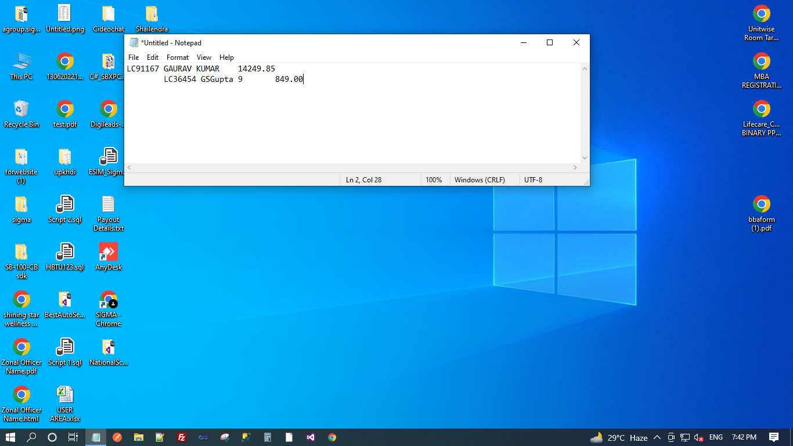Open the View menu in Notepad
This screenshot has height=446, width=793.
[204, 57]
